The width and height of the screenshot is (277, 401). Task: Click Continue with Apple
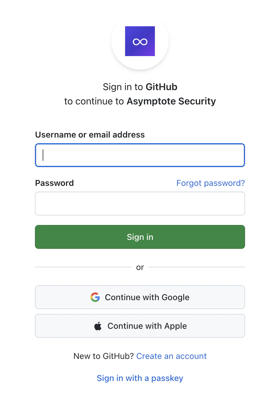point(140,326)
